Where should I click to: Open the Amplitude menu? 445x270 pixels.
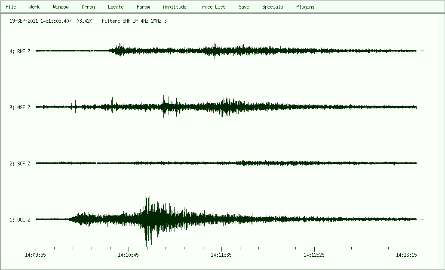coord(175,7)
